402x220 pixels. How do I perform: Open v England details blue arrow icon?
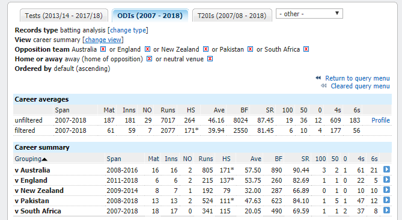[x=386, y=180]
